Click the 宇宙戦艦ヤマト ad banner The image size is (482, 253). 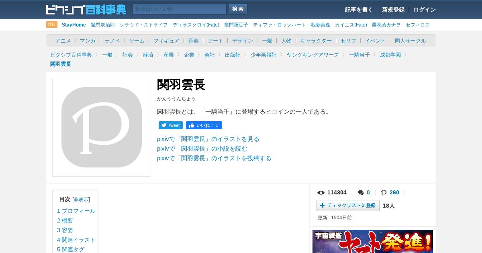[373, 241]
